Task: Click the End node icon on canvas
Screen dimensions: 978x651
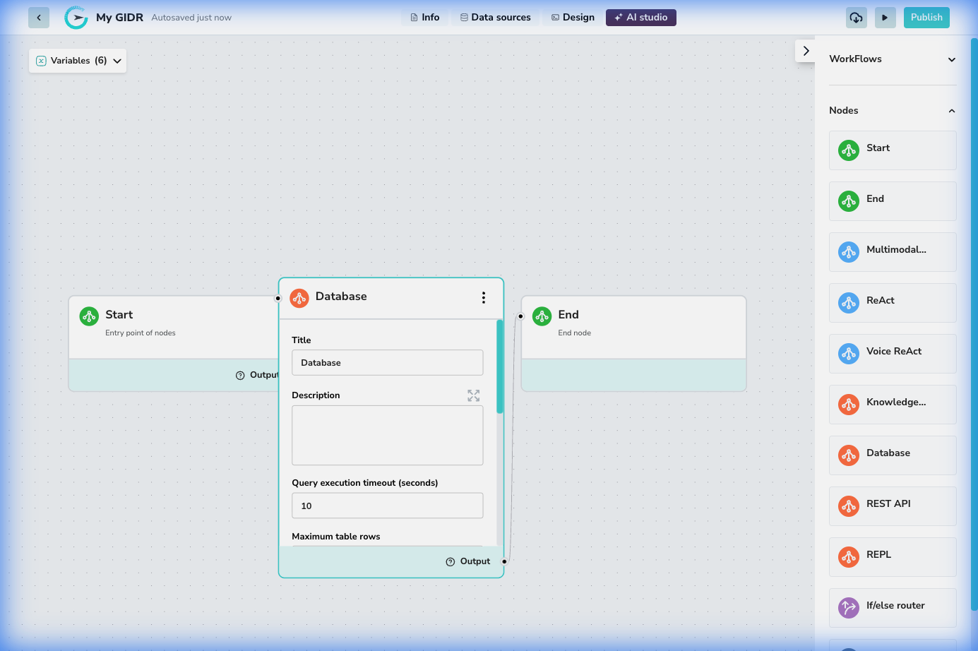Action: click(x=542, y=316)
